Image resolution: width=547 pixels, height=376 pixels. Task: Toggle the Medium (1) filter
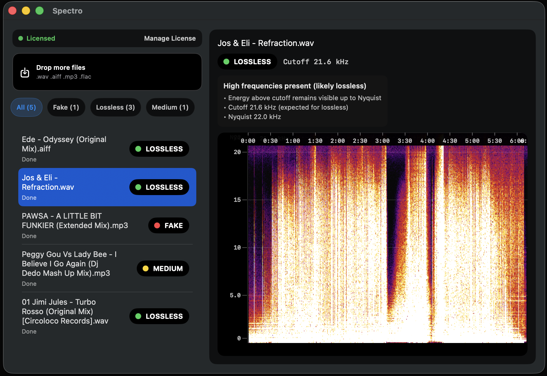pyautogui.click(x=170, y=107)
